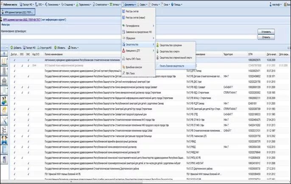Click the Наименование организации input field
The image size is (291, 184).
(128, 37)
